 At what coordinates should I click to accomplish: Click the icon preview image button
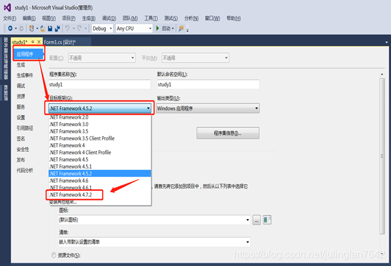(267, 220)
